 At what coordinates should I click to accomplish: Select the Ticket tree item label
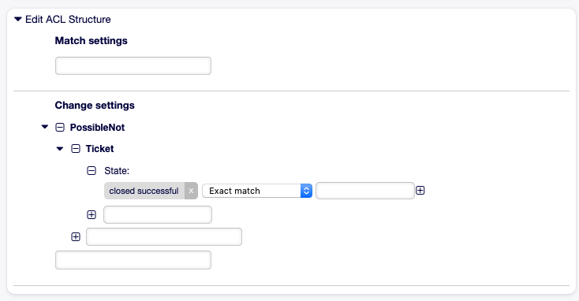pos(99,149)
